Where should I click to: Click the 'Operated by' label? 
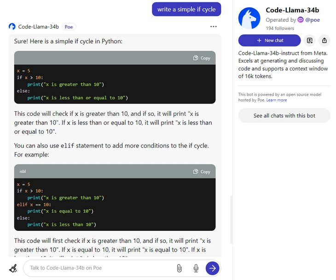[x=281, y=20]
